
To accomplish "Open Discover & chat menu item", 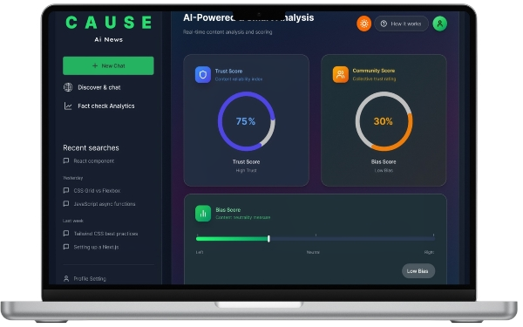I will click(99, 87).
